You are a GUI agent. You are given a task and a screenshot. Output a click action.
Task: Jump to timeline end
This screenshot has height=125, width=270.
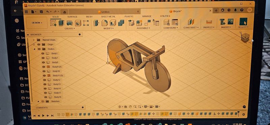pyautogui.click(x=52, y=116)
